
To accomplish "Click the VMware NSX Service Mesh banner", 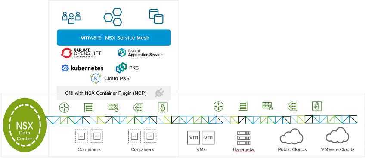I will pyautogui.click(x=114, y=37).
